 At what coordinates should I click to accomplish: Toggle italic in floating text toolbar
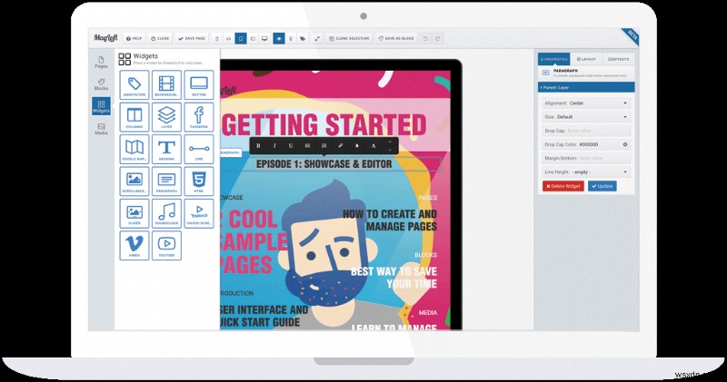[x=274, y=146]
